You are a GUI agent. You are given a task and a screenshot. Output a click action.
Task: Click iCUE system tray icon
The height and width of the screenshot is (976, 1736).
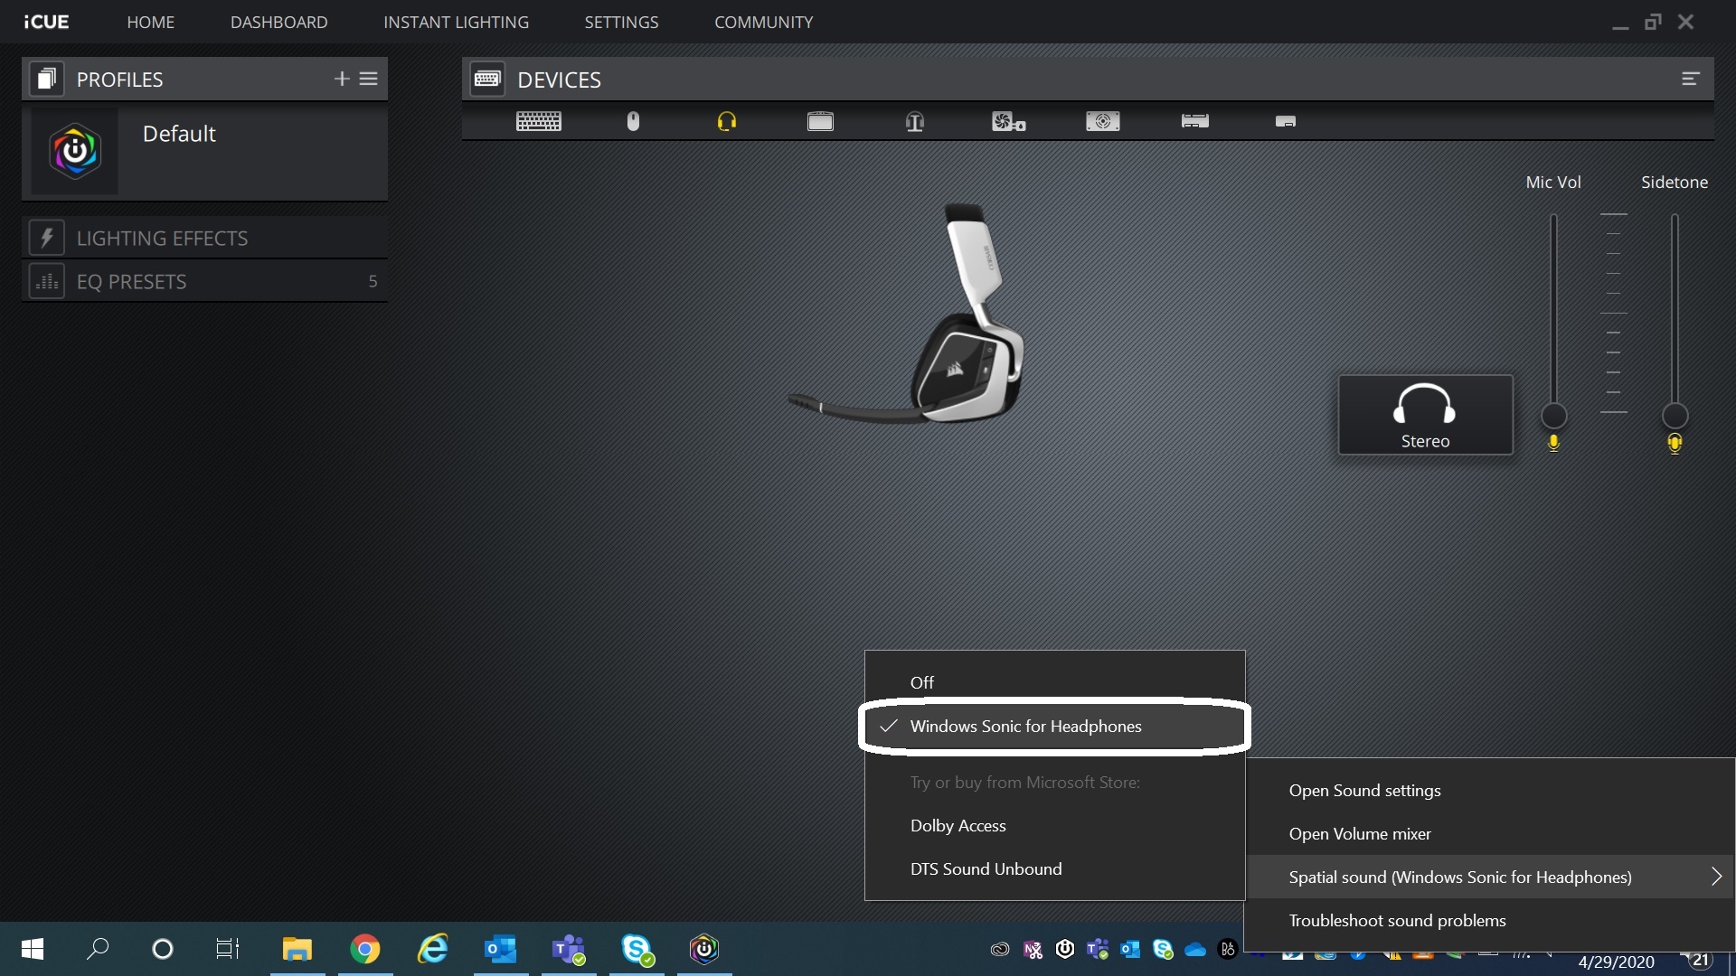1065,949
